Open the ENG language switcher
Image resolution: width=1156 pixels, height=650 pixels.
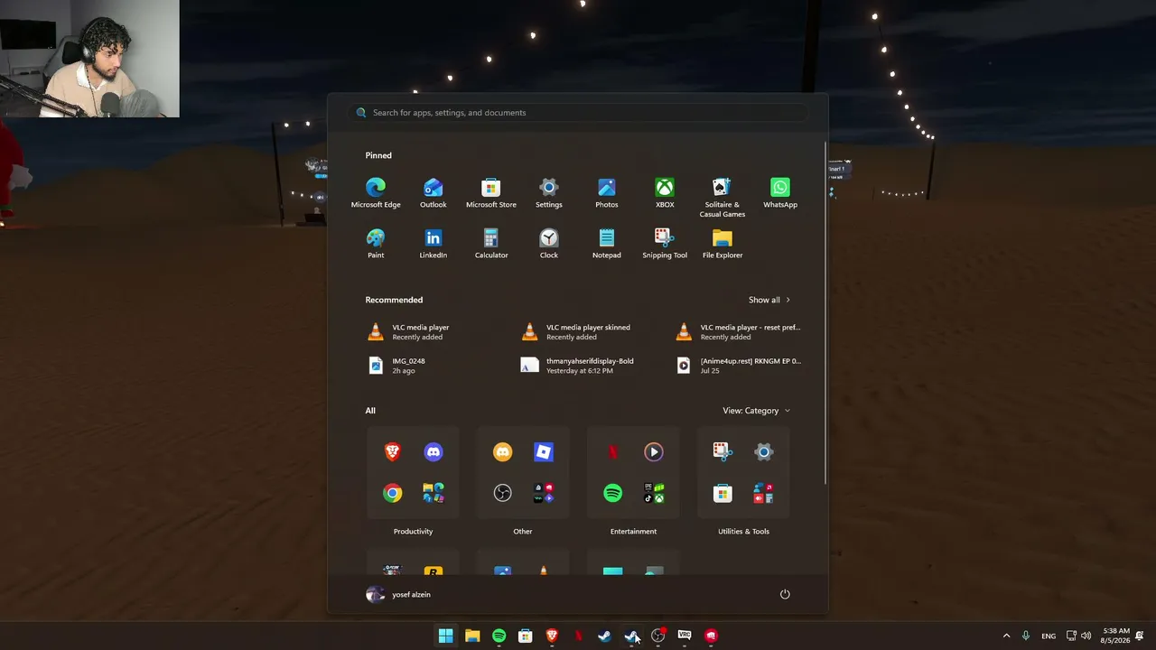pyautogui.click(x=1049, y=636)
